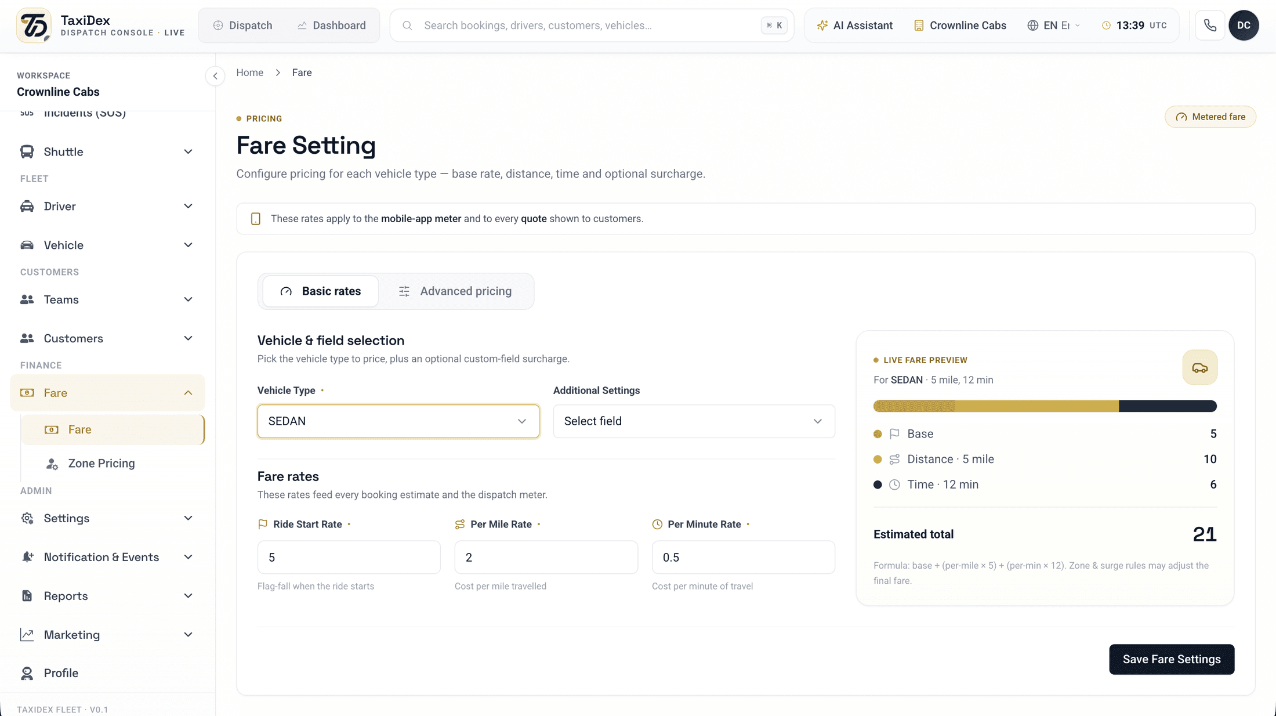This screenshot has width=1276, height=716.
Task: Open the Dashboard top nav item
Action: click(331, 26)
